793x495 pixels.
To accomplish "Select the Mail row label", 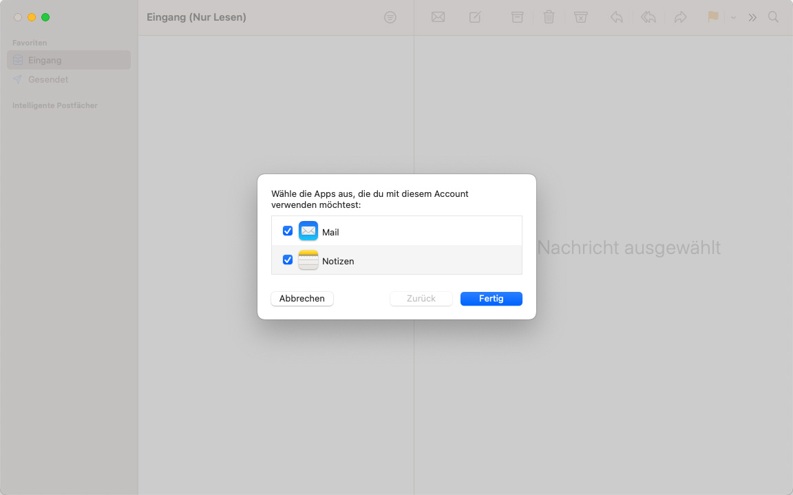I will click(330, 232).
